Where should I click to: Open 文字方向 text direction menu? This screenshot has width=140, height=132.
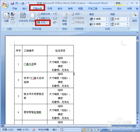click(23, 19)
